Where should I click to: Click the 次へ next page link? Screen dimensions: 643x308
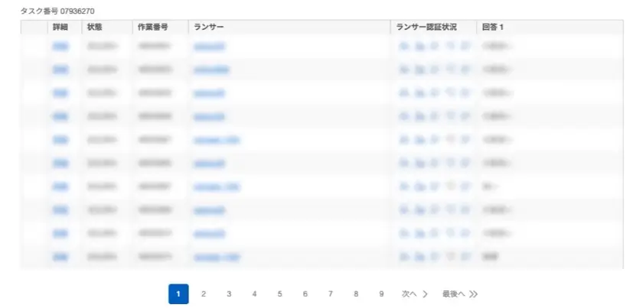[x=414, y=293]
